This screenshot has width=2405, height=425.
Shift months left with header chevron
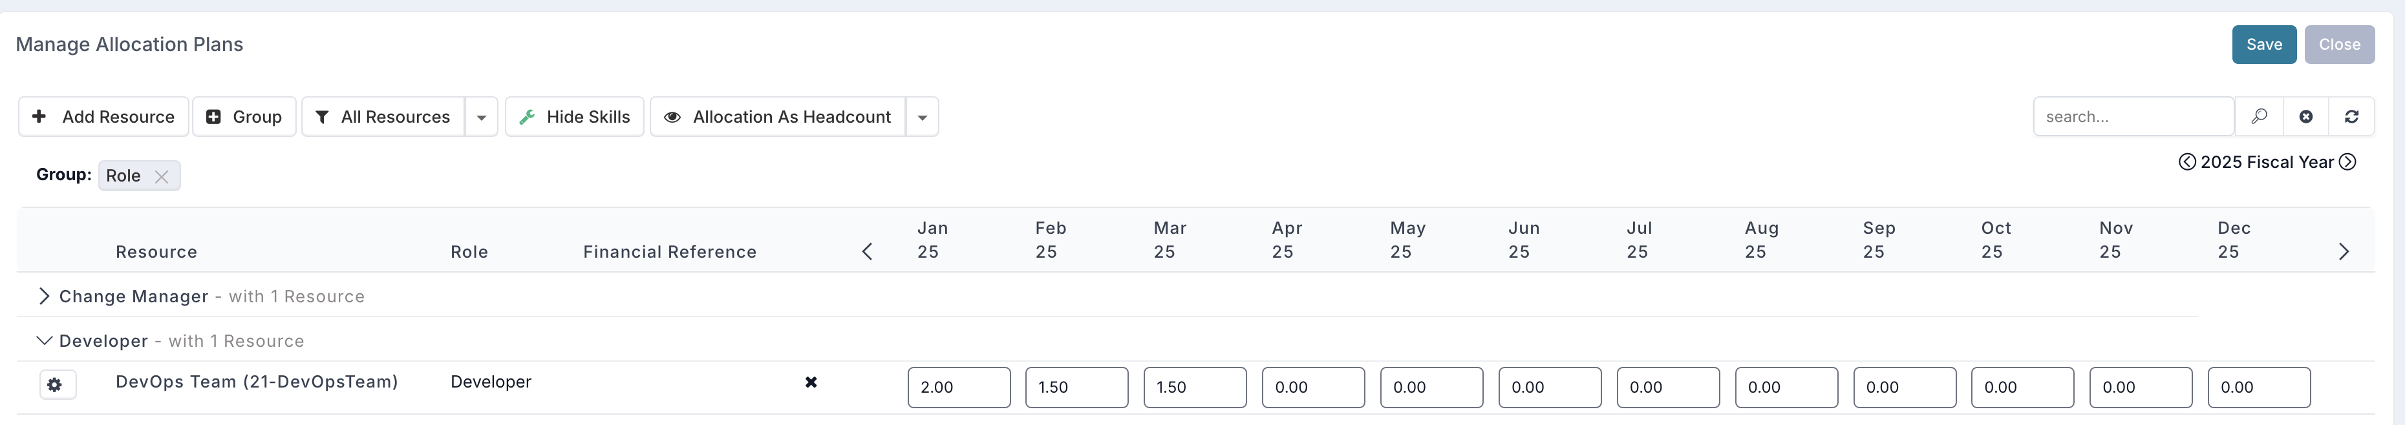[x=868, y=252]
